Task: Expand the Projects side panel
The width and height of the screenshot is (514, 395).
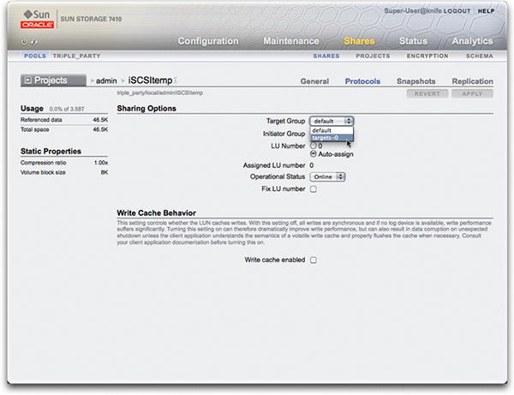Action: pyautogui.click(x=53, y=81)
